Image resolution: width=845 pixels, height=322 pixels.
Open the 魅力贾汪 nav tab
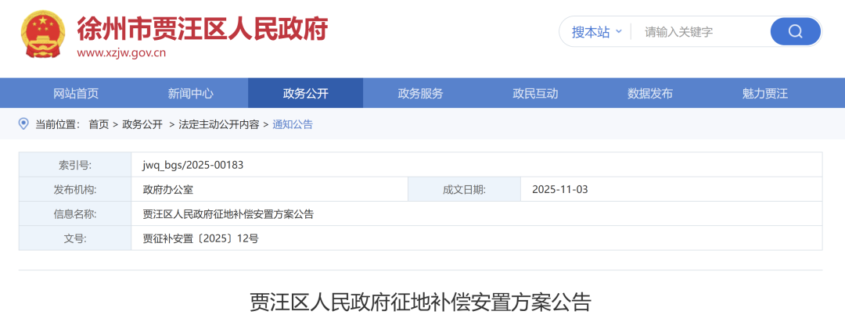764,93
